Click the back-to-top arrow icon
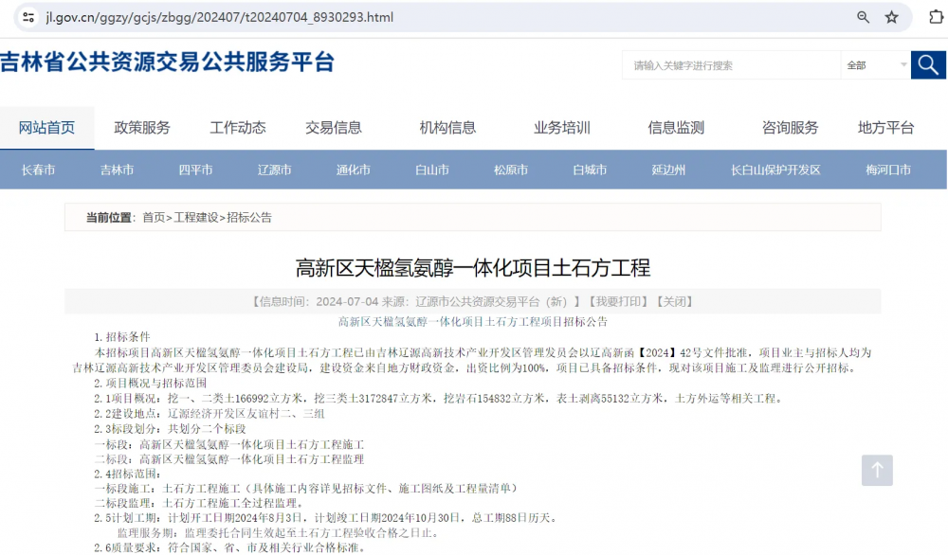 coord(876,470)
